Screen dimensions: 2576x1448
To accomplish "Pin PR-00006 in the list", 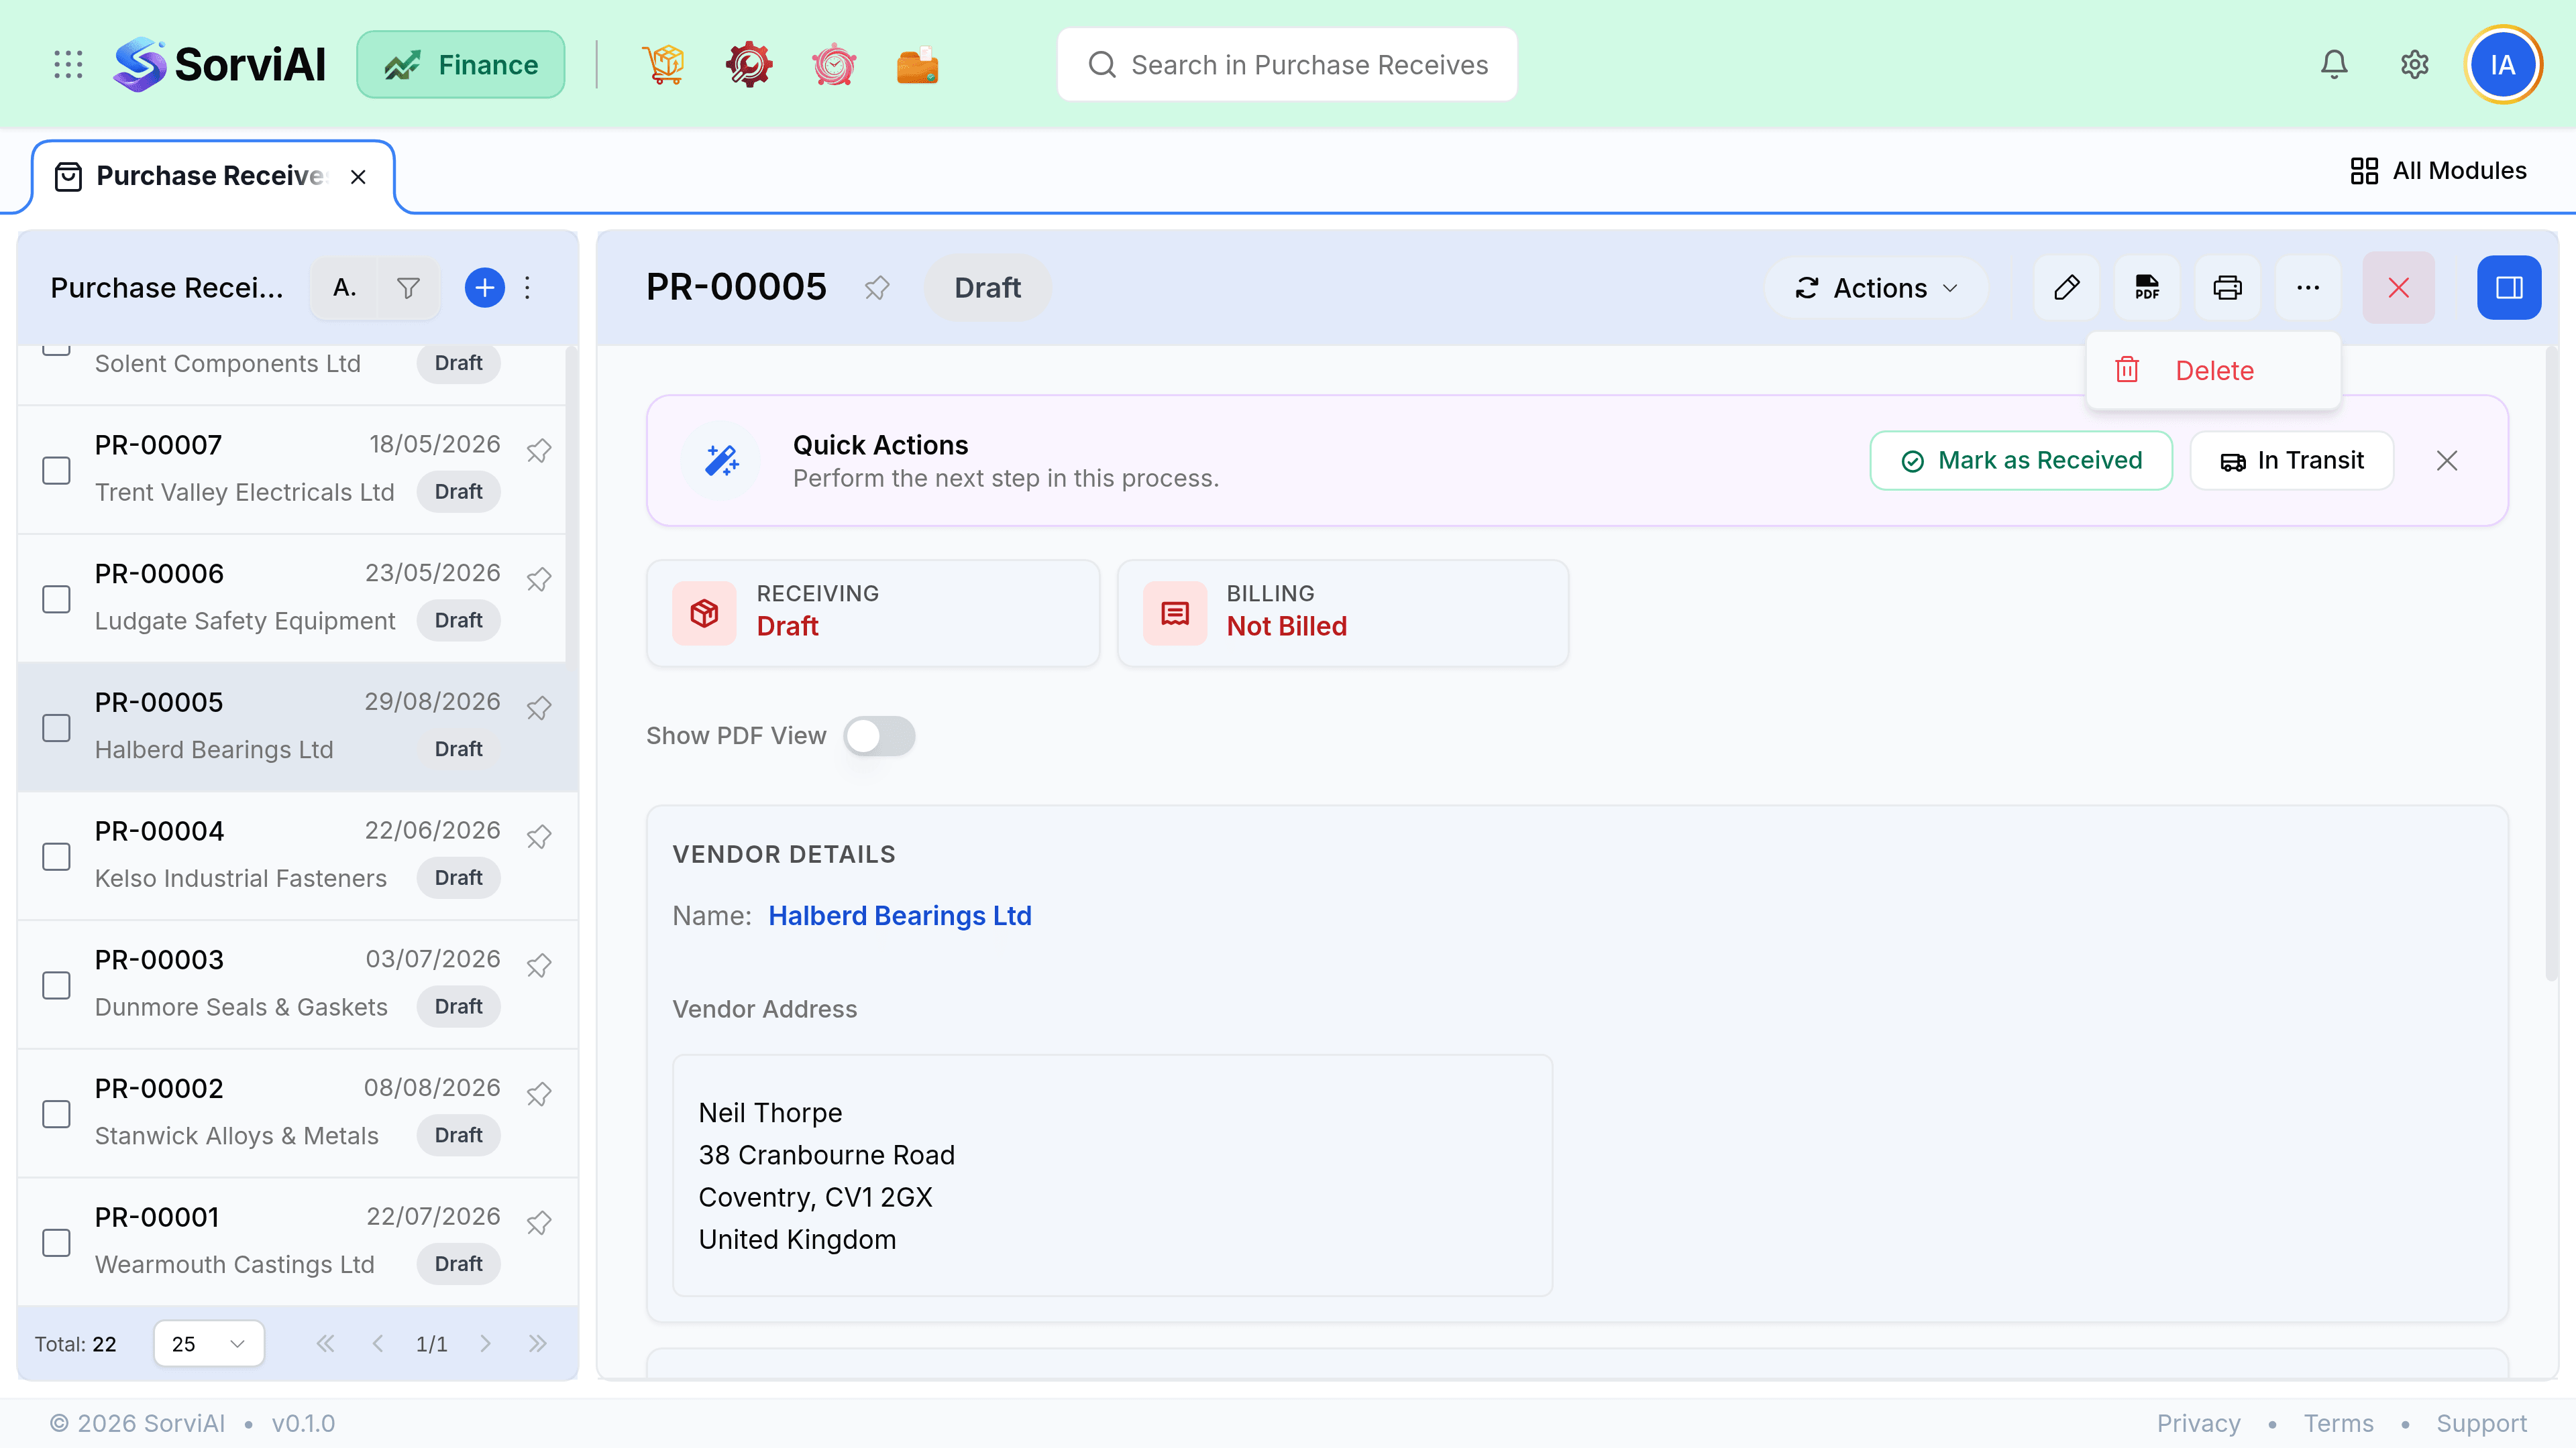I will pyautogui.click(x=539, y=580).
